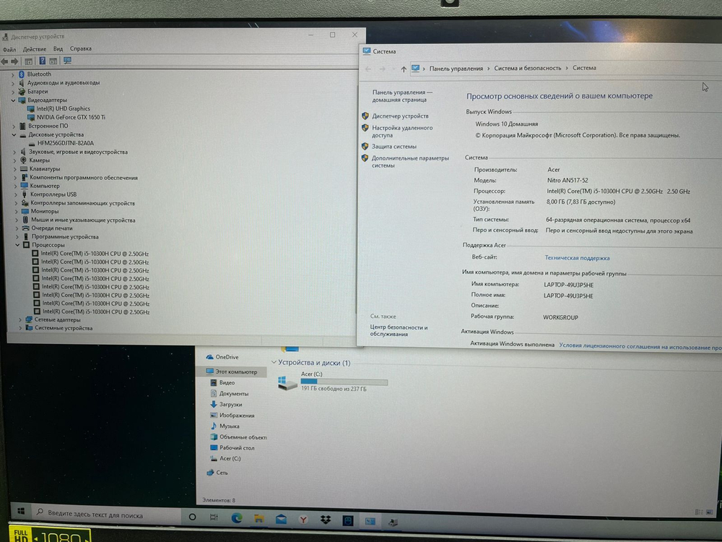Expand the Bluetooth category in Device Manager

[x=12, y=74]
